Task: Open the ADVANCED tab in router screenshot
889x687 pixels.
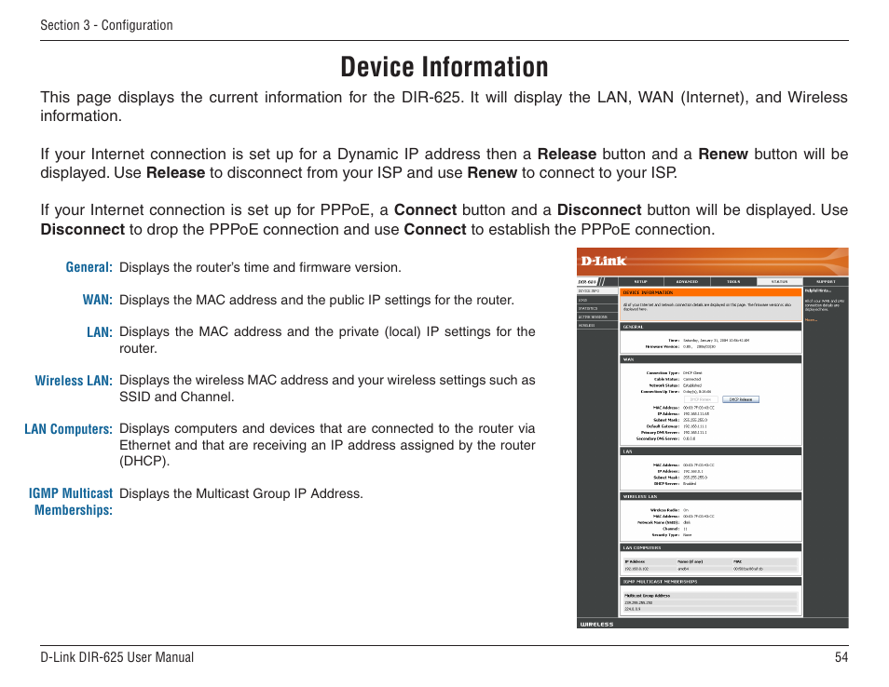Action: coord(687,281)
